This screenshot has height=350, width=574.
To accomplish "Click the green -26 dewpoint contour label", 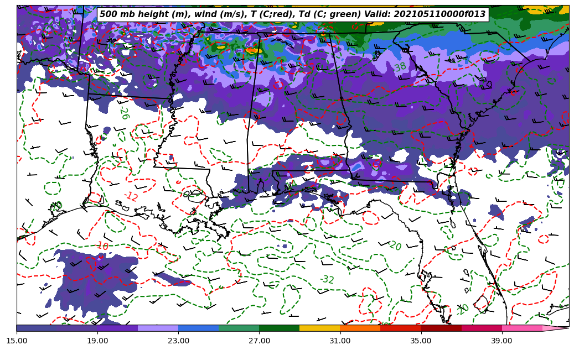I will click(123, 113).
